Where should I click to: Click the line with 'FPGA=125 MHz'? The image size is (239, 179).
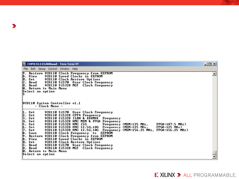[102, 127]
